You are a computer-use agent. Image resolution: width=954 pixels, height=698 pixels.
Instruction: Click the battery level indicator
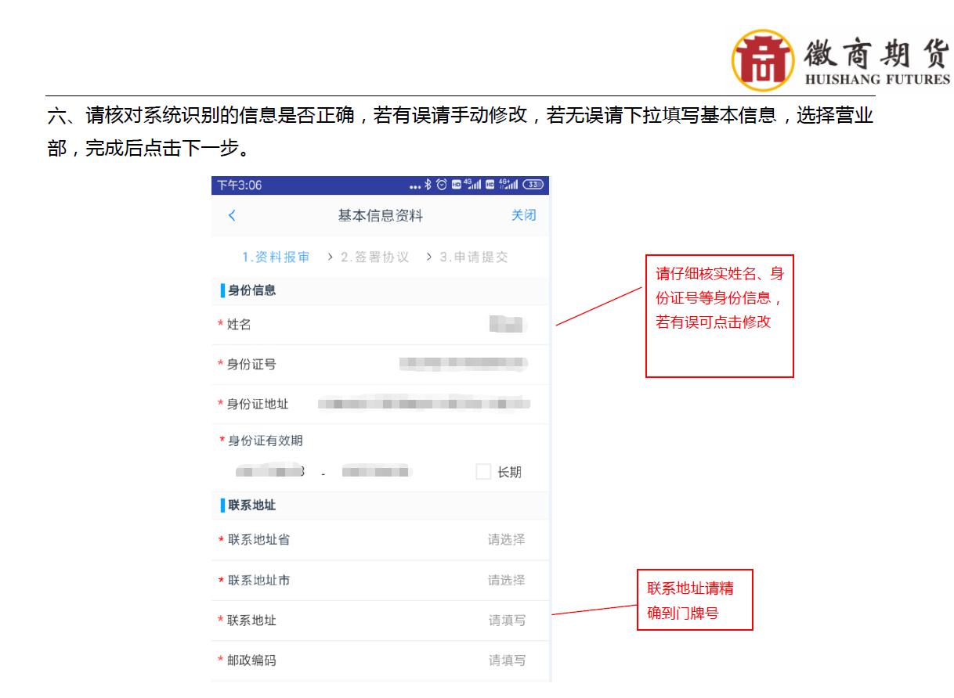tap(534, 185)
